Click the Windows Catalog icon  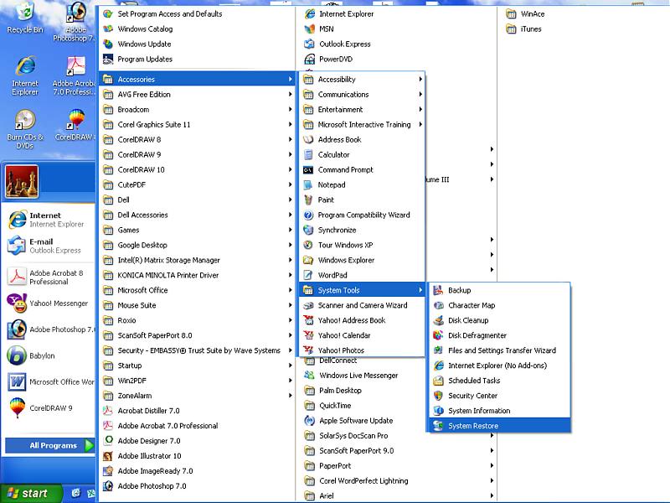pyautogui.click(x=108, y=29)
